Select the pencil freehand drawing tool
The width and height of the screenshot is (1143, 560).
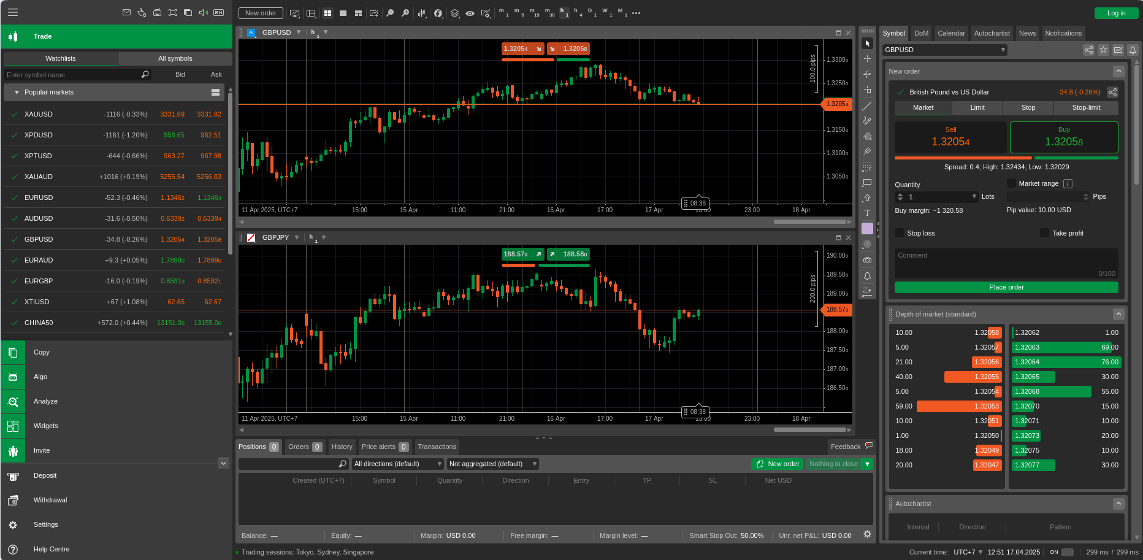(867, 121)
